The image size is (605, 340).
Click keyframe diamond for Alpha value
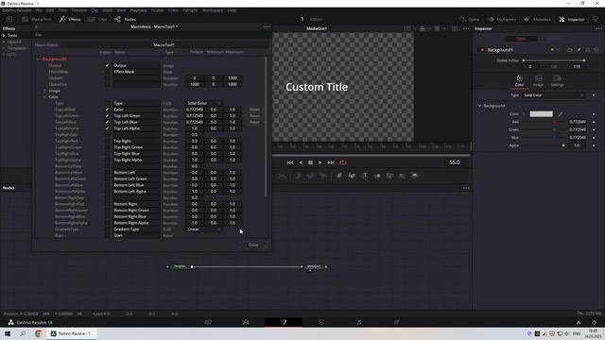(x=594, y=145)
